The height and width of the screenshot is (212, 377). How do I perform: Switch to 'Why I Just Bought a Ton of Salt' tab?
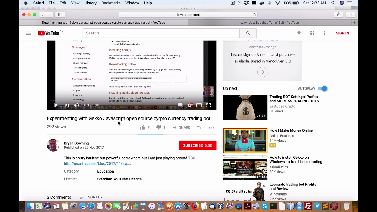pyautogui.click(x=270, y=22)
